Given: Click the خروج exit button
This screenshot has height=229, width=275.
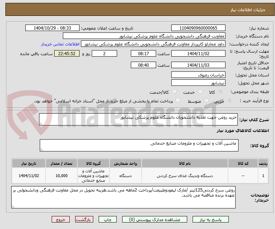Looking at the screenshot, I should (x=61, y=219).
